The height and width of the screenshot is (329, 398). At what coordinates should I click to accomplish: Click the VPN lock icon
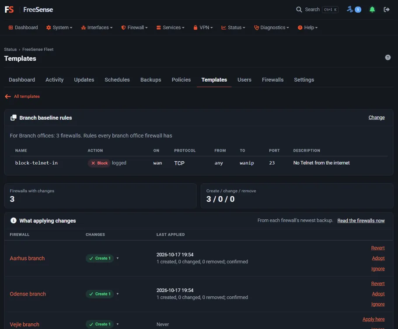(196, 28)
